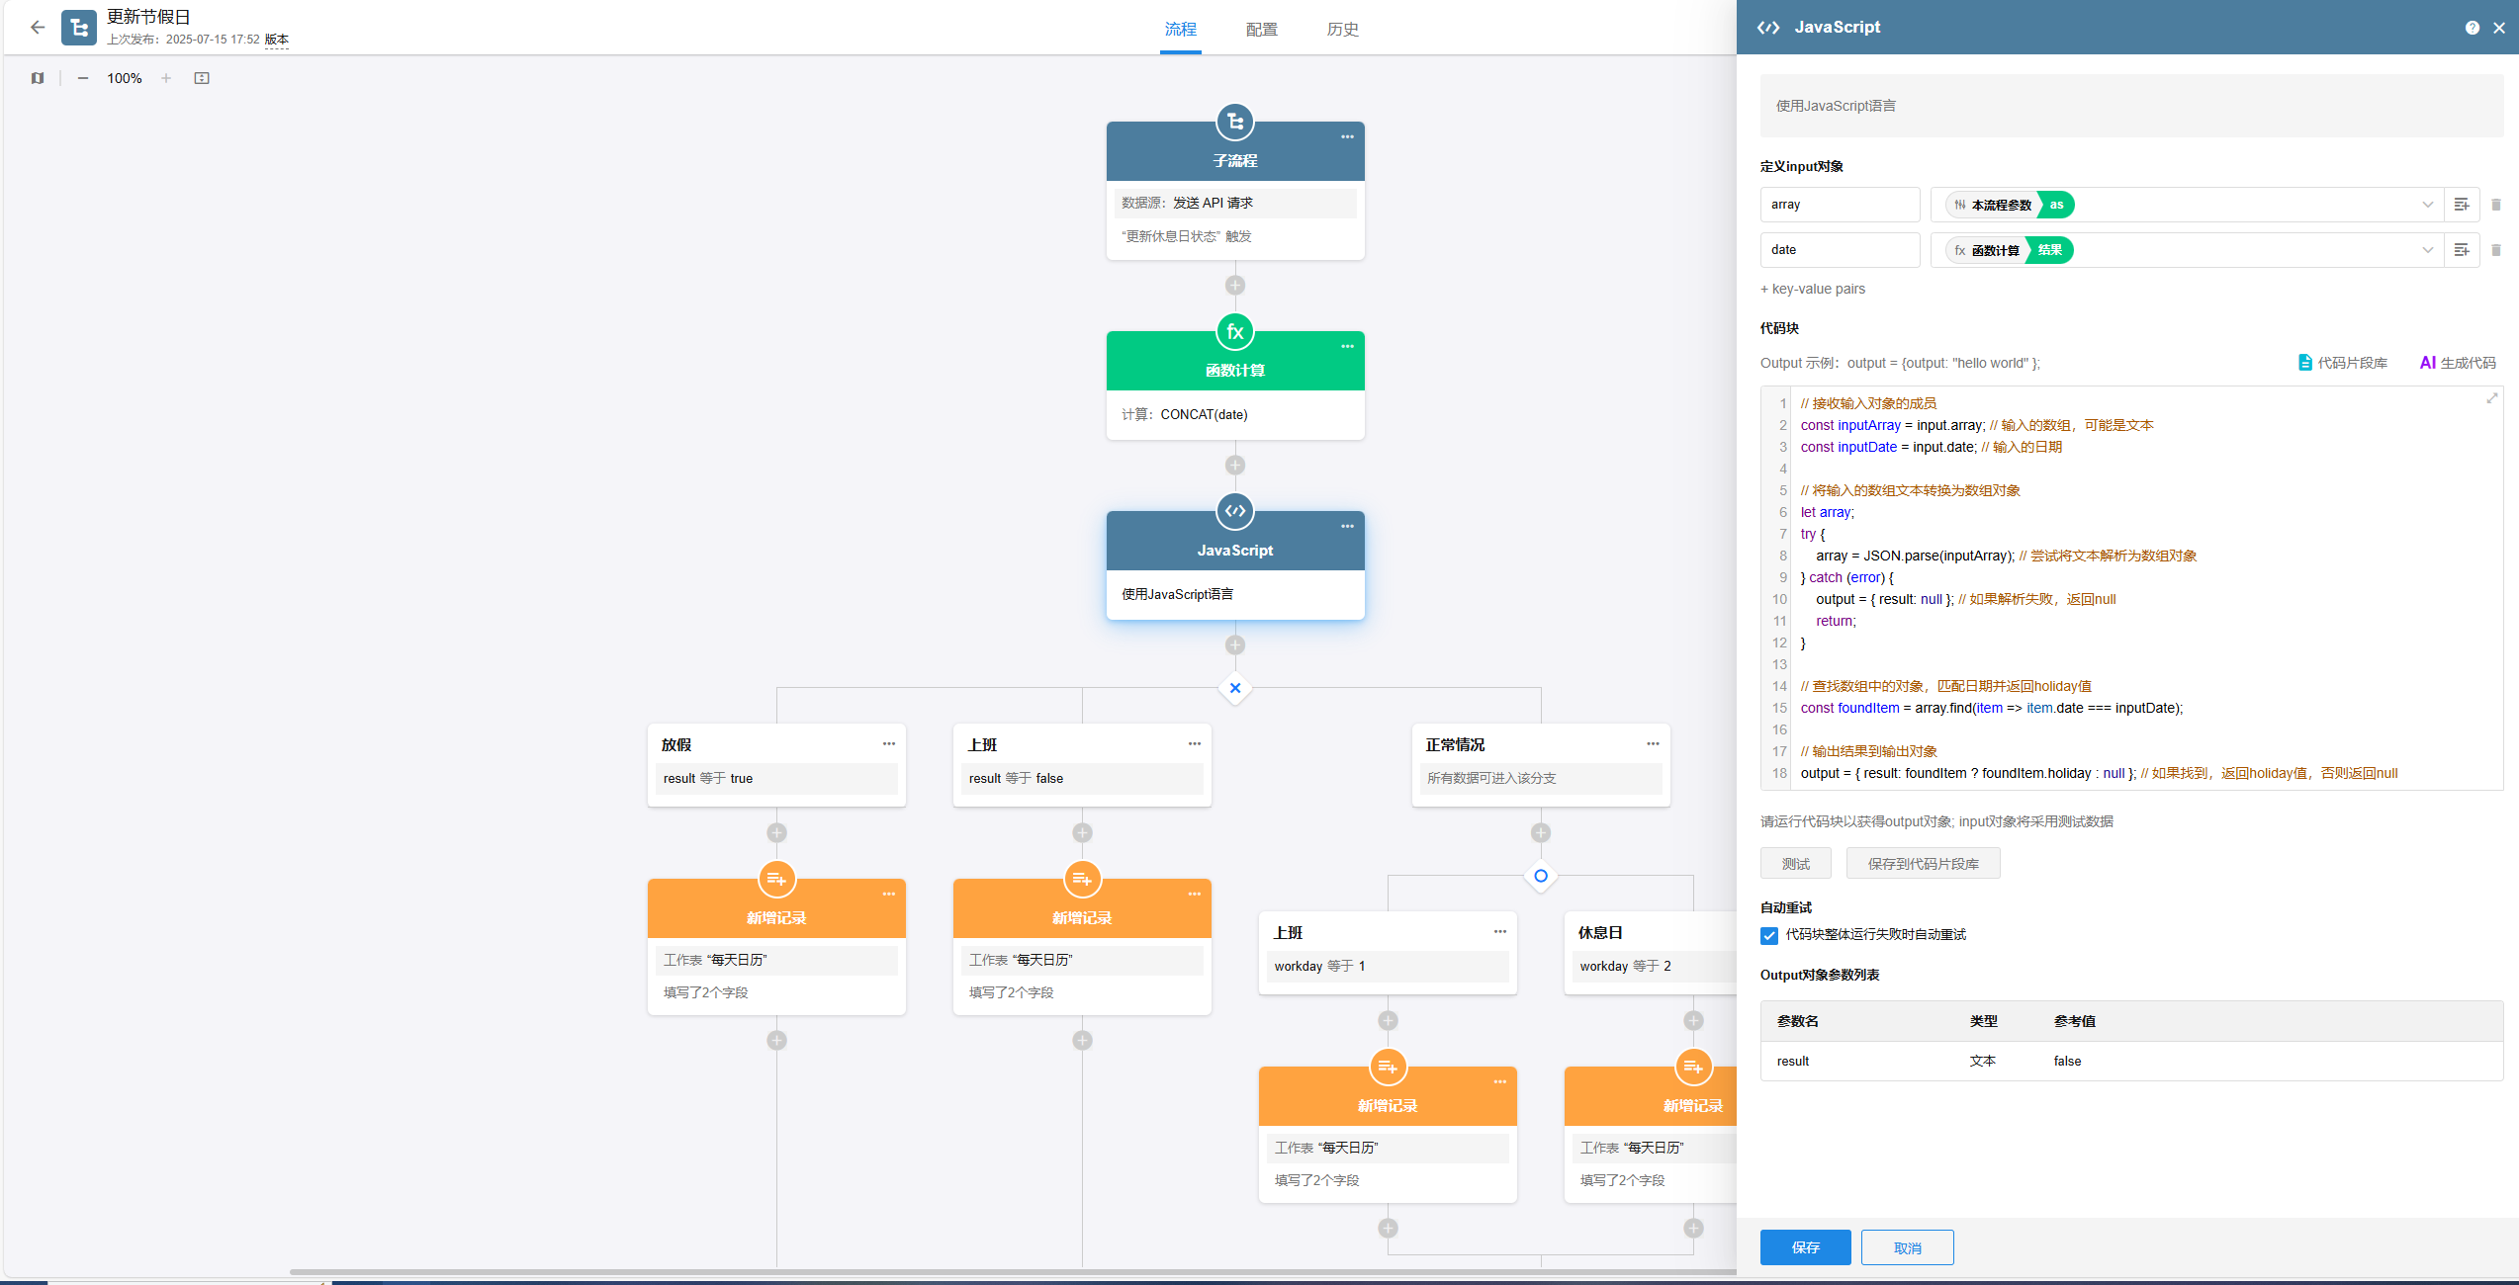Open the 版本 version dropdown

pyautogui.click(x=277, y=40)
